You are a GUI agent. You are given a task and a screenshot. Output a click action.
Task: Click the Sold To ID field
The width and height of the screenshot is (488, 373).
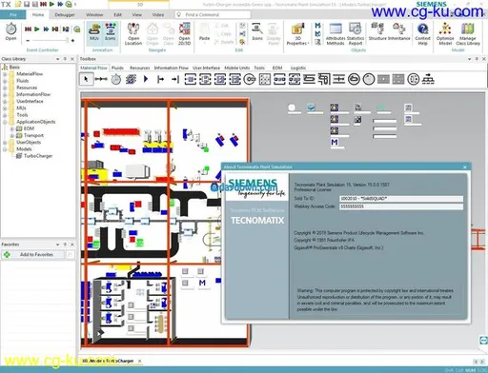401,199
